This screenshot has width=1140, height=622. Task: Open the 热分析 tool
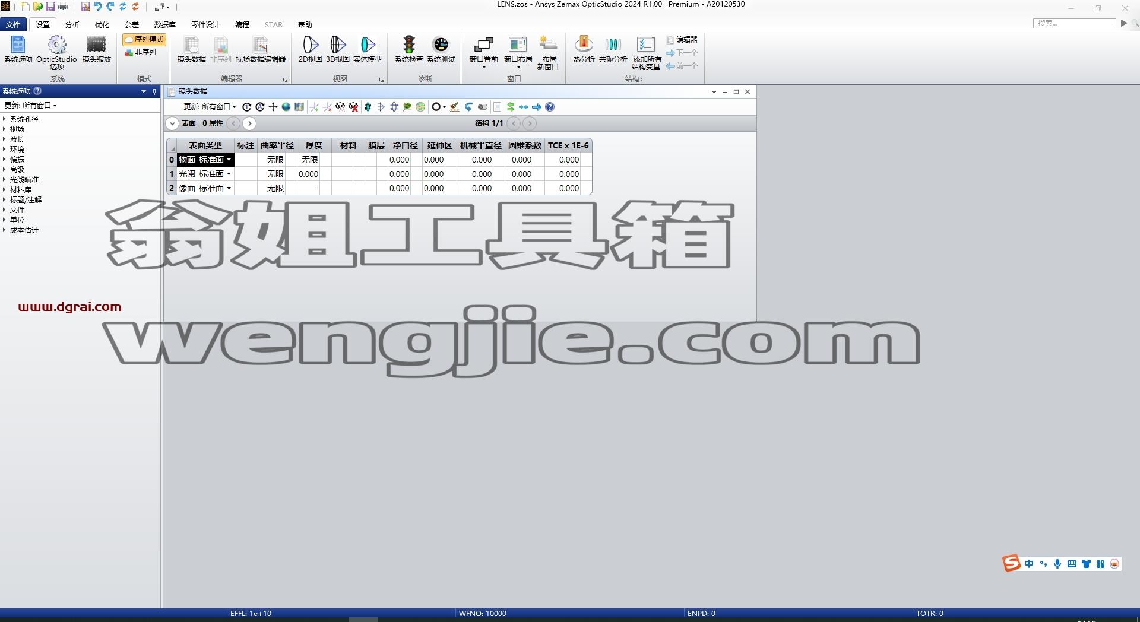coord(584,50)
